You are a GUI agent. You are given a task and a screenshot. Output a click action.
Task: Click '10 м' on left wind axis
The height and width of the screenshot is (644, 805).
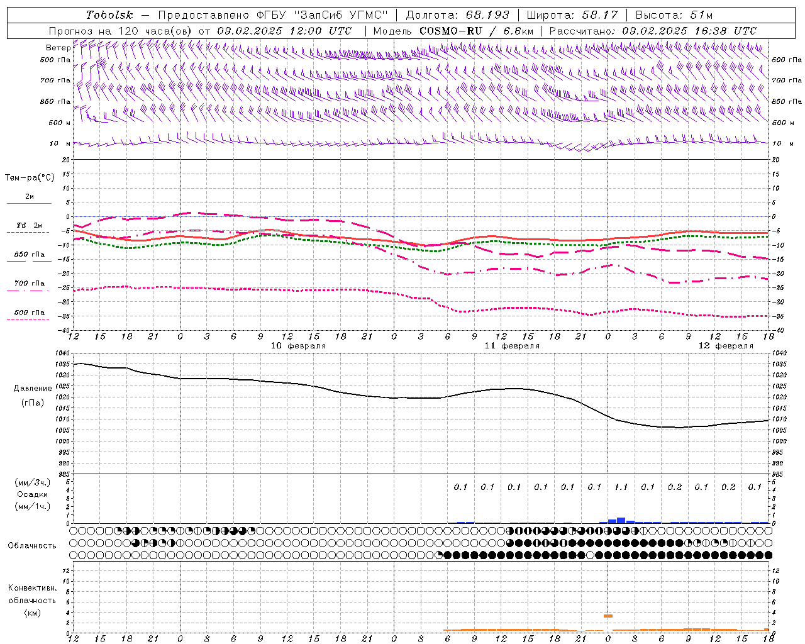(60, 144)
